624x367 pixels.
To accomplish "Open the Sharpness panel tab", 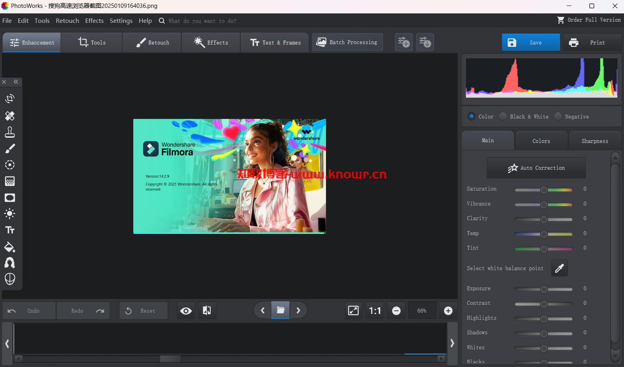I will pyautogui.click(x=595, y=141).
